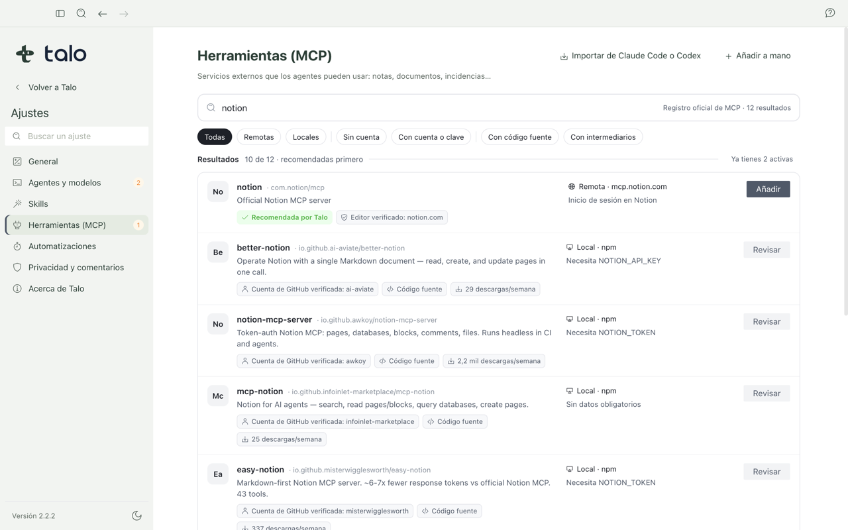Go back with the left arrow icon
848x530 pixels.
coord(103,13)
